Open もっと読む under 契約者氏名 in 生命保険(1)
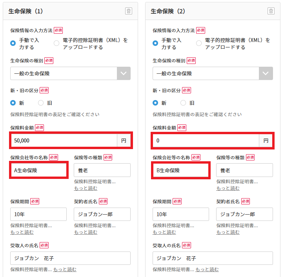The height and width of the screenshot is (277, 284). point(86,232)
